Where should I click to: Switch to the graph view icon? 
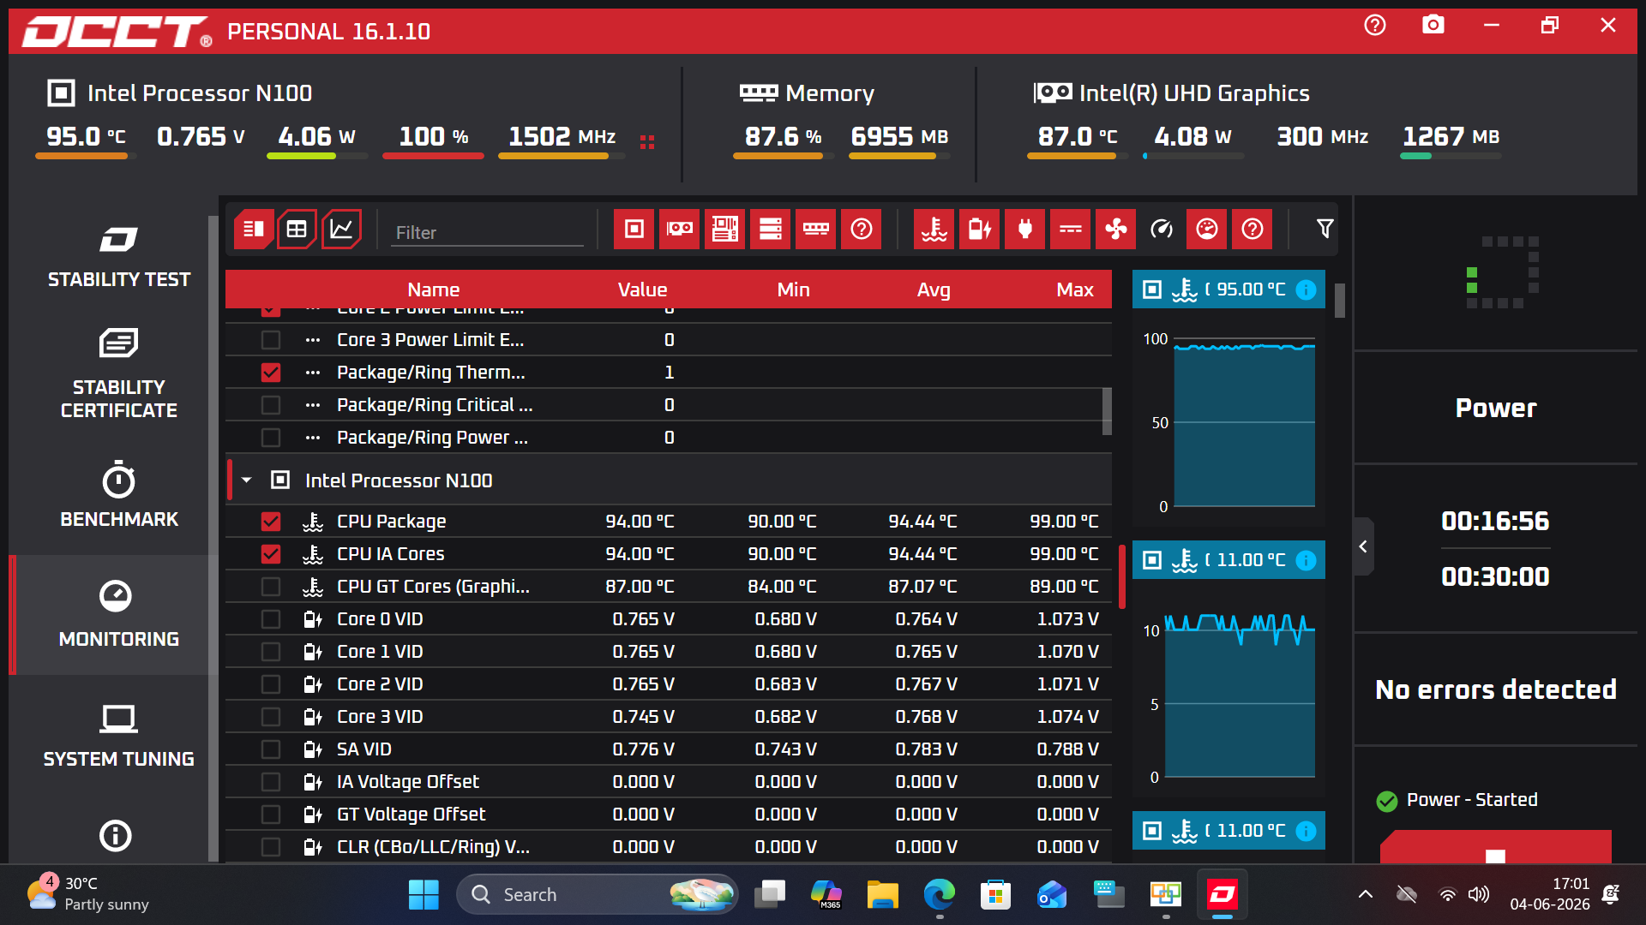point(341,229)
